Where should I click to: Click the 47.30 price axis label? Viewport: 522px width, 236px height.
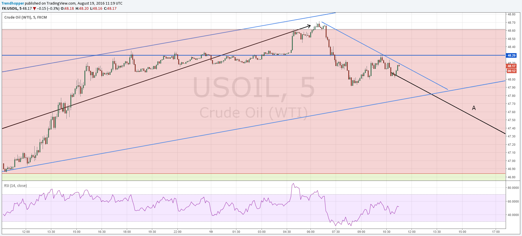tap(511, 136)
